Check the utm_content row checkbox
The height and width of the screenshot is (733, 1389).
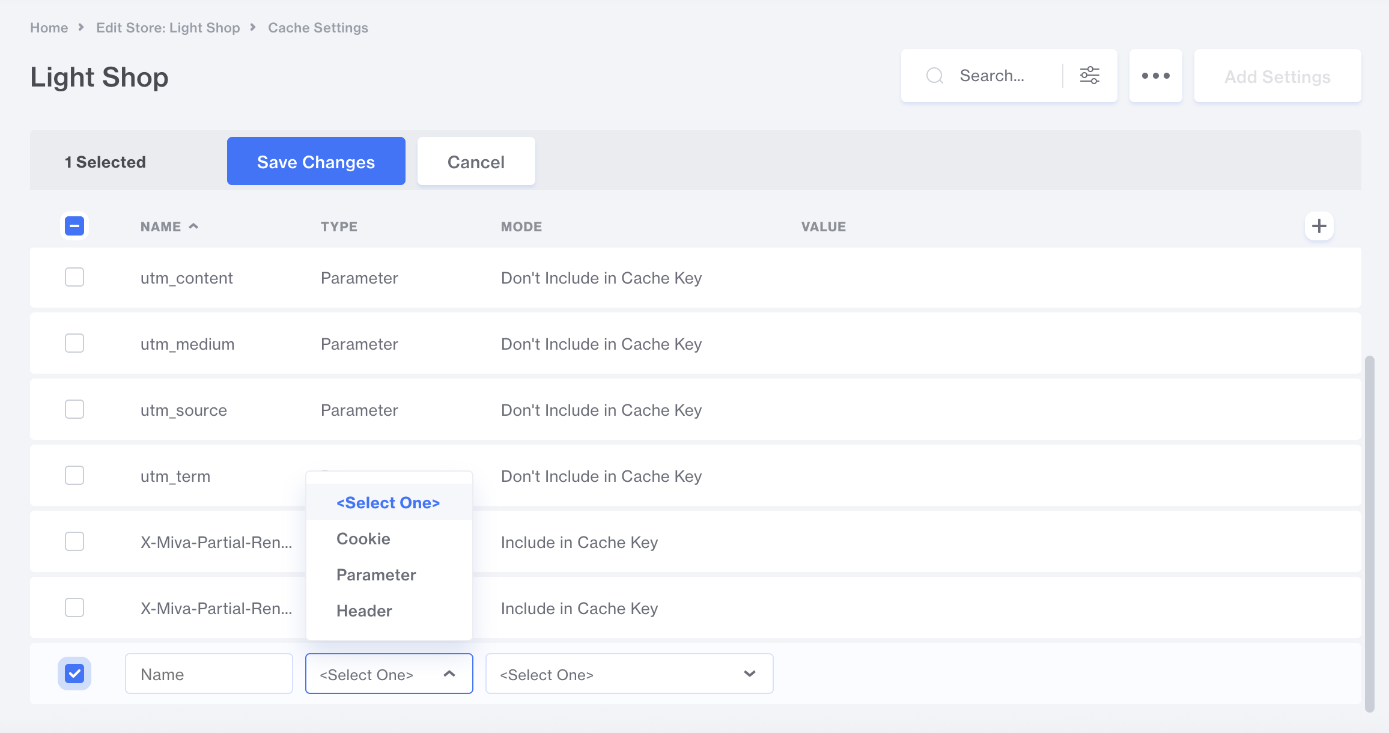74,277
